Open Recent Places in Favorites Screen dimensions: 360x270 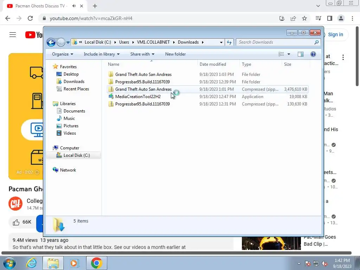(76, 89)
